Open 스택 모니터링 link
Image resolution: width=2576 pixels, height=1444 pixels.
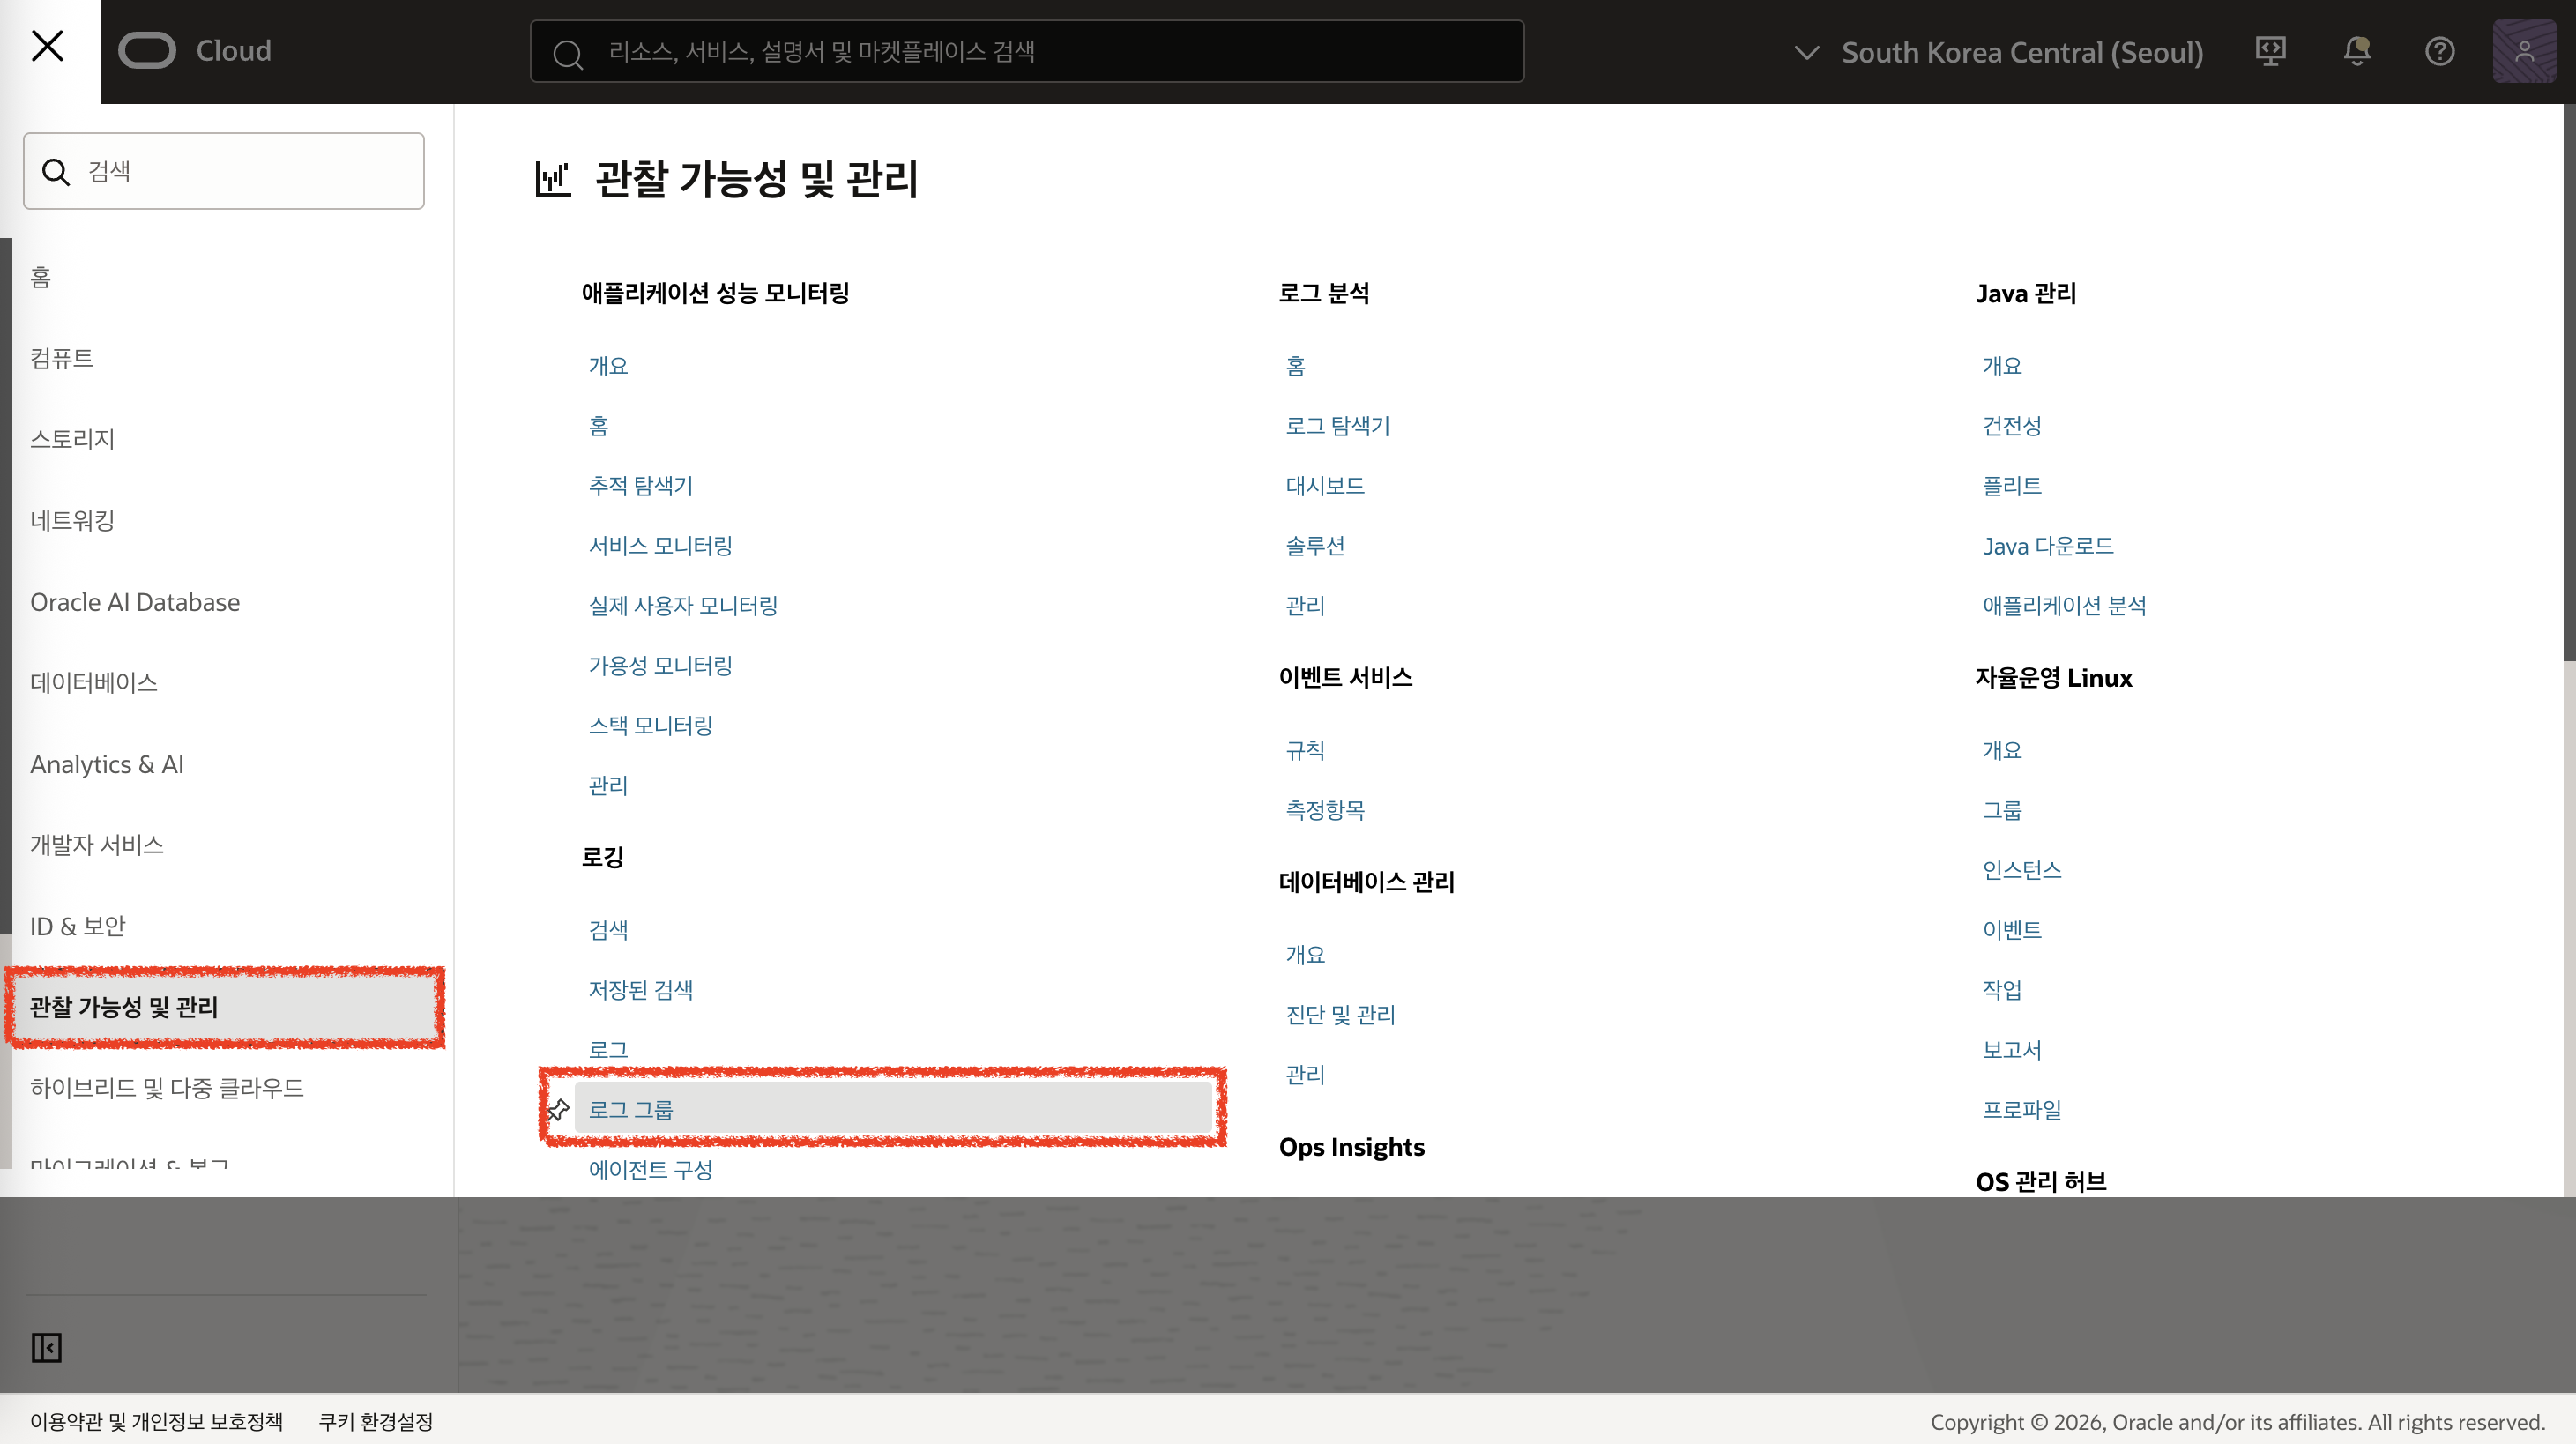point(650,726)
